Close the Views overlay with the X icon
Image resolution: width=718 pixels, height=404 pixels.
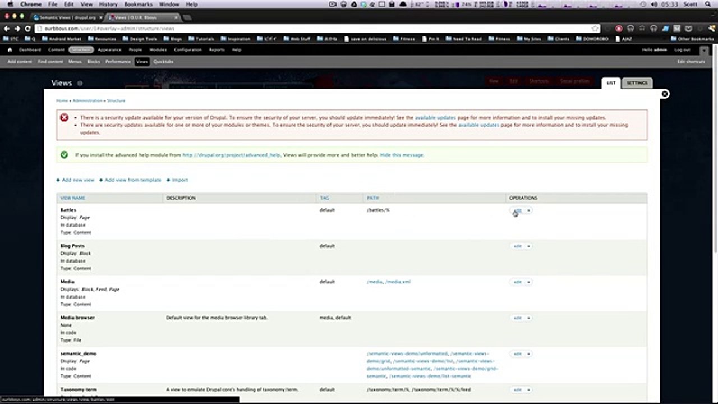(665, 94)
